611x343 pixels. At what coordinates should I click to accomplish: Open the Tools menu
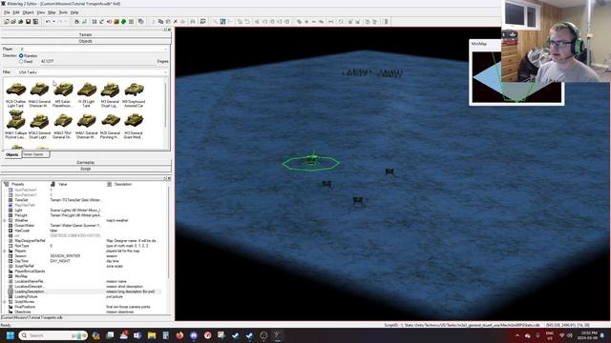pyautogui.click(x=63, y=12)
